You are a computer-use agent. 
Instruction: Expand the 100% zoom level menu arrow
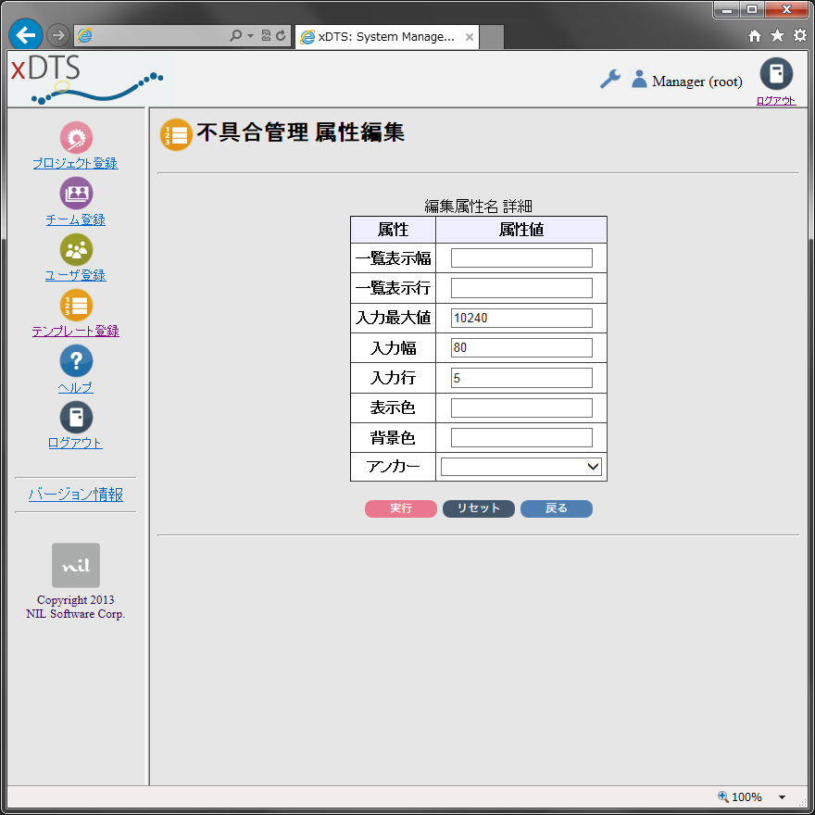click(782, 796)
